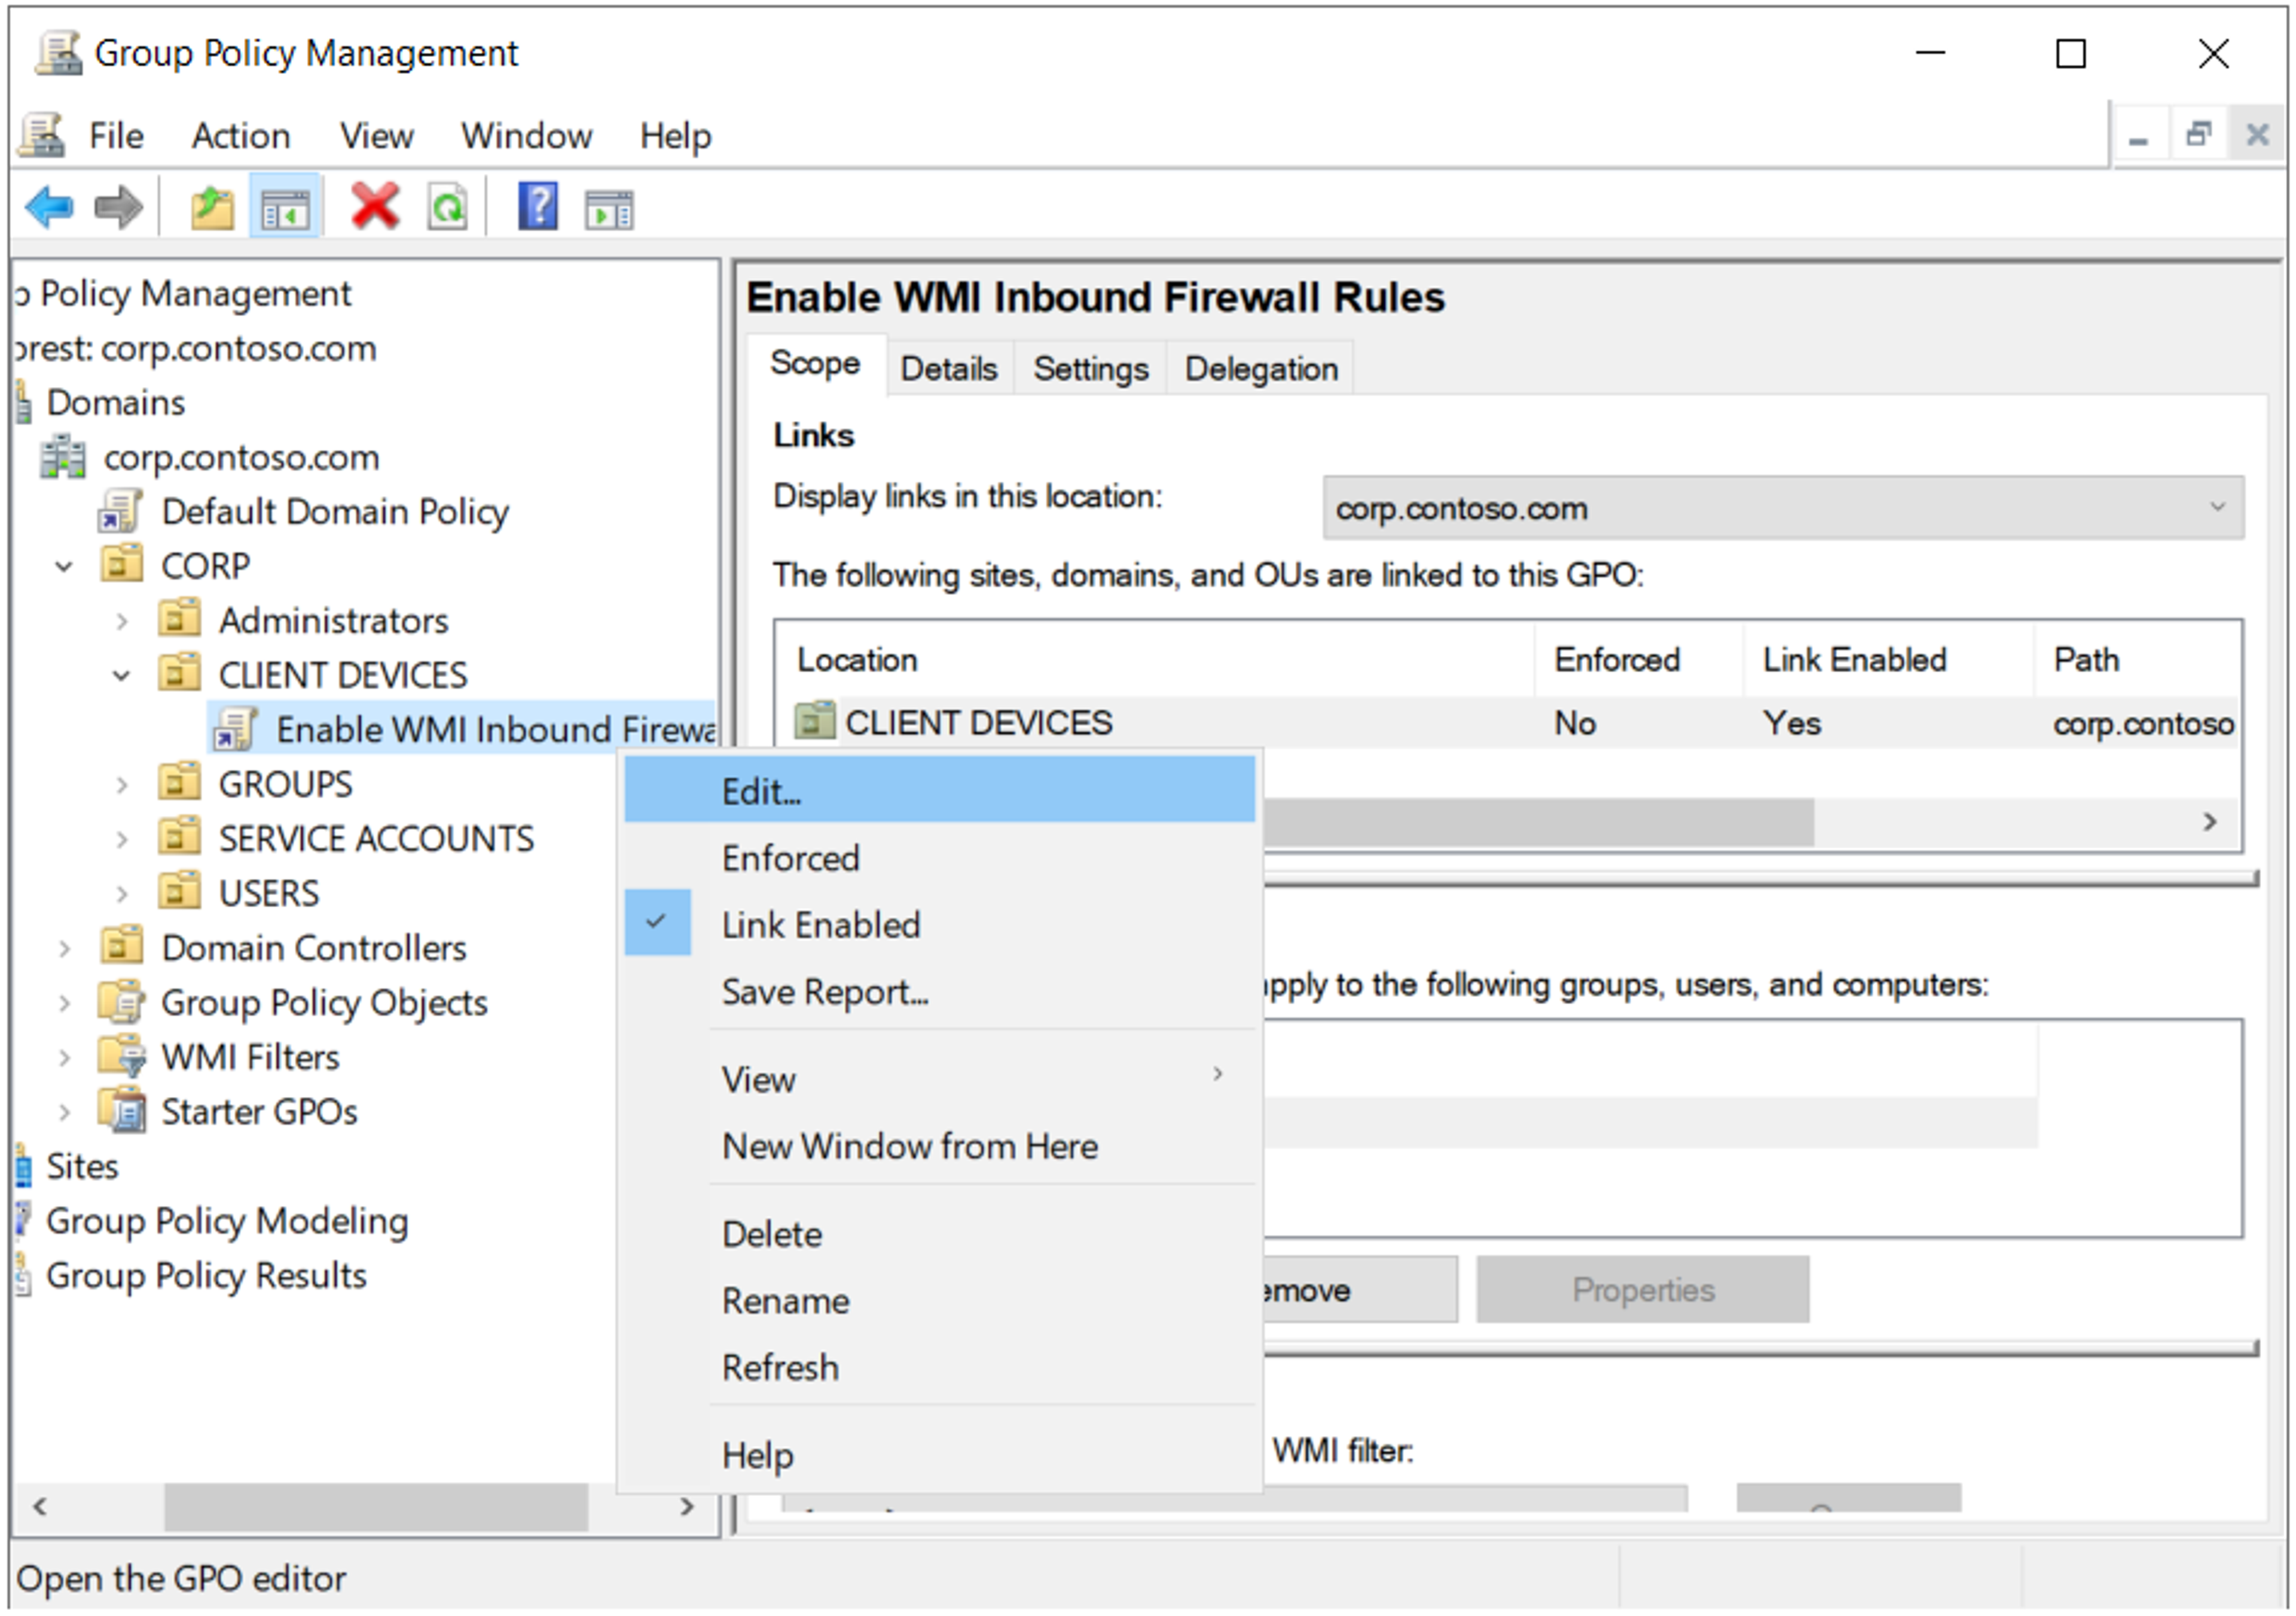The width and height of the screenshot is (2296, 1616).
Task: Click the CORP OU folder icon
Action: pyautogui.click(x=122, y=564)
